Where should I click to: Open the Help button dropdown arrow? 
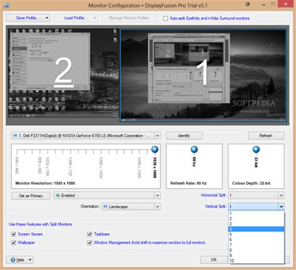(x=30, y=260)
